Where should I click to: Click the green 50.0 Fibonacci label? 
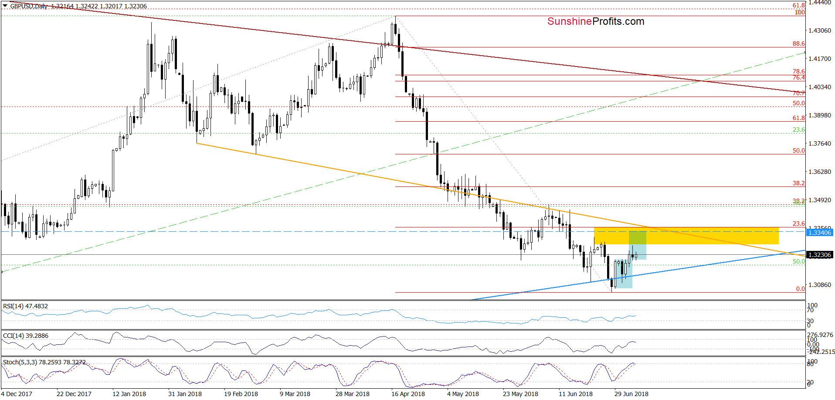pyautogui.click(x=798, y=262)
